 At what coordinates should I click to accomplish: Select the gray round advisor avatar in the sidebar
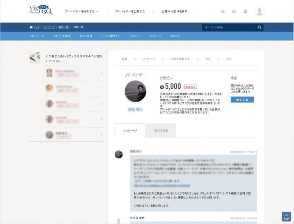(49, 135)
